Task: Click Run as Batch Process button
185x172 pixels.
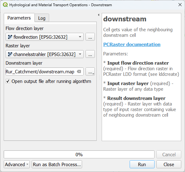Action: [x=57, y=164]
